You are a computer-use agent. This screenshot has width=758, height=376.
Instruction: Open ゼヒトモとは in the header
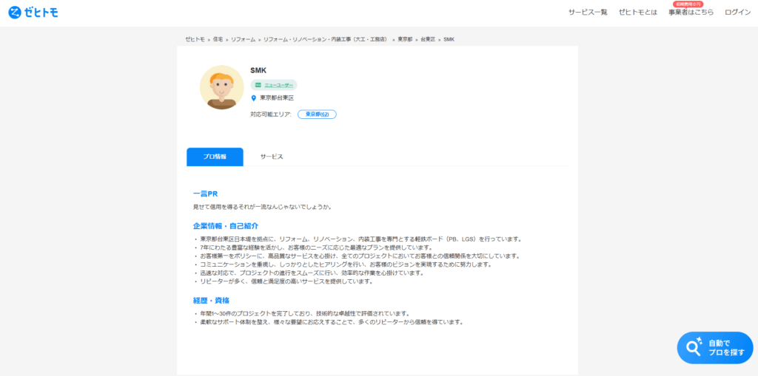click(x=637, y=13)
